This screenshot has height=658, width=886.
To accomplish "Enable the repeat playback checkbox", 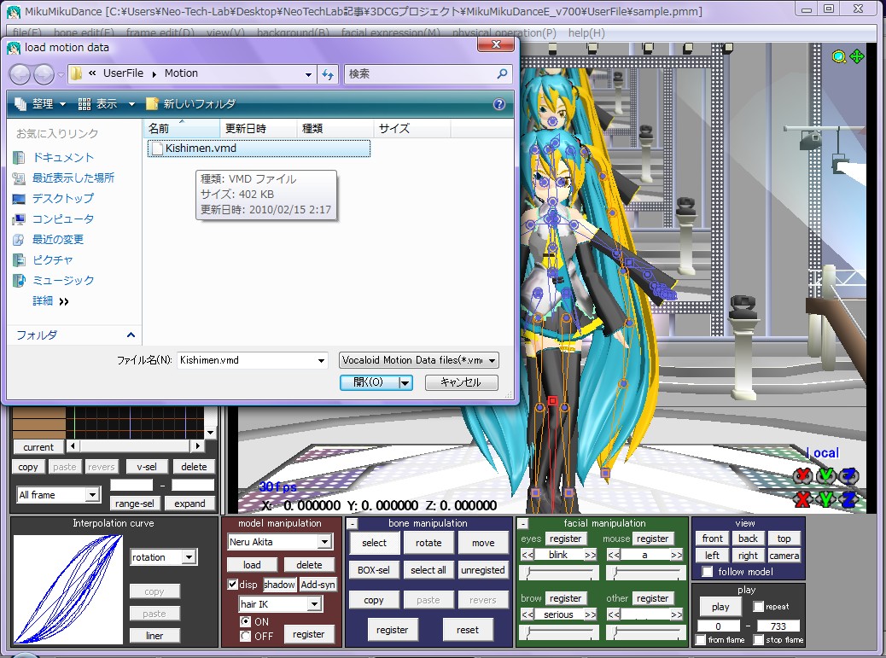I will coord(758,607).
